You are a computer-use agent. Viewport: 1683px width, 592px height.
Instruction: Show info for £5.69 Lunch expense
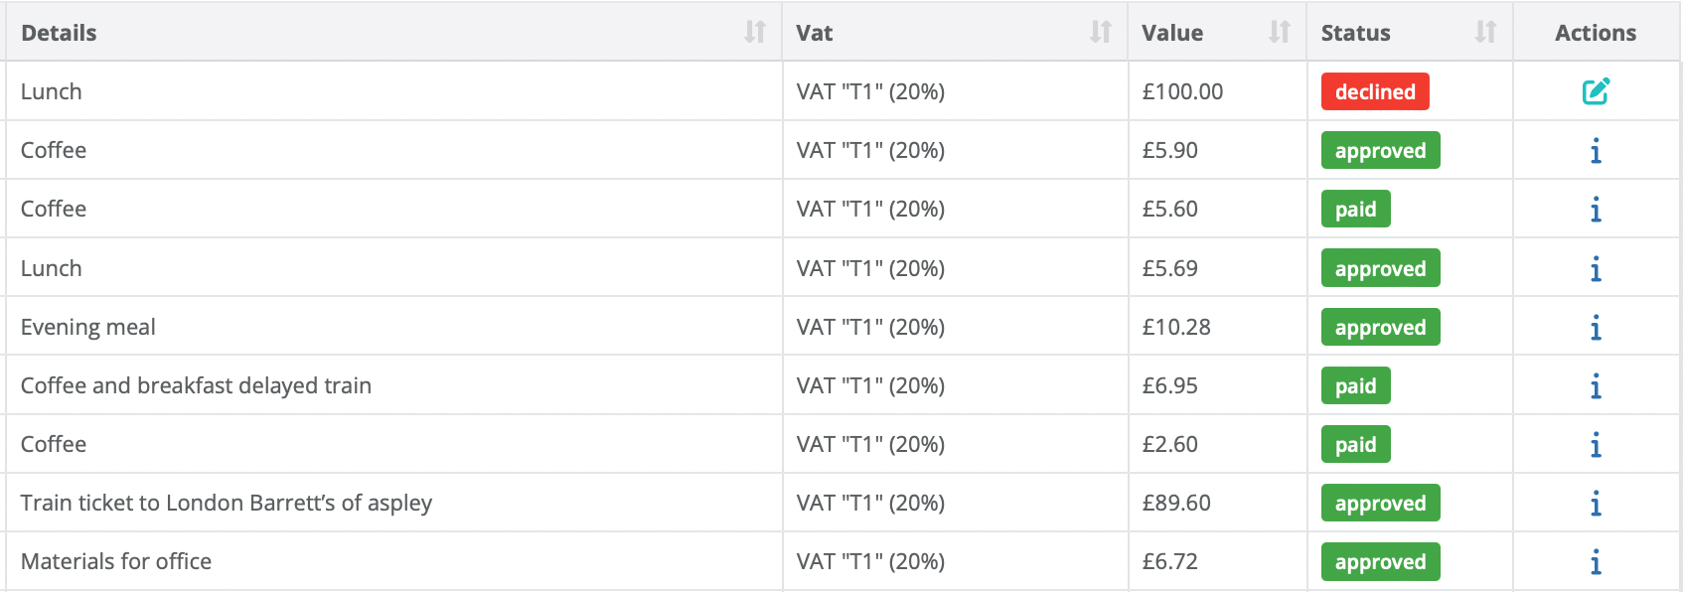[1596, 269]
